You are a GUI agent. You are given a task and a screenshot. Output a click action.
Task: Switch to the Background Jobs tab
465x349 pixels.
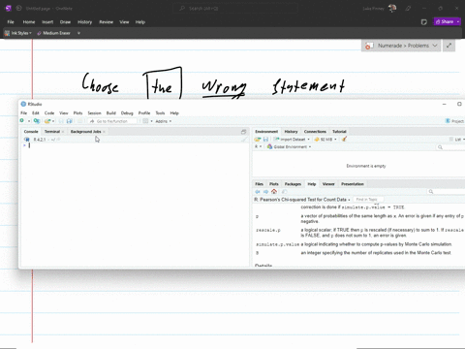[x=85, y=132]
